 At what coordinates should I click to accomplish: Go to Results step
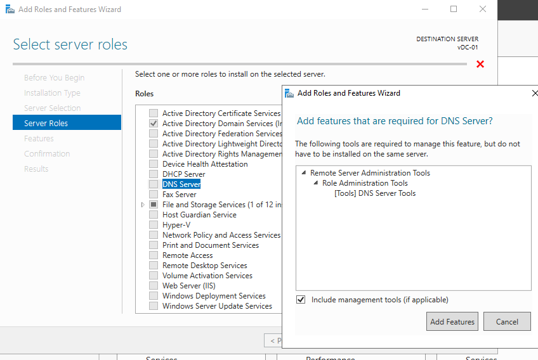[x=36, y=169]
